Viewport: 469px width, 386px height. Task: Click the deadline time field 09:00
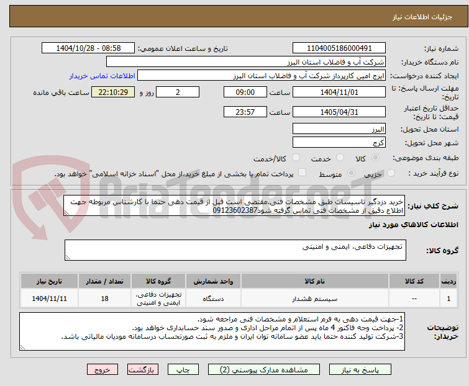pyautogui.click(x=245, y=92)
